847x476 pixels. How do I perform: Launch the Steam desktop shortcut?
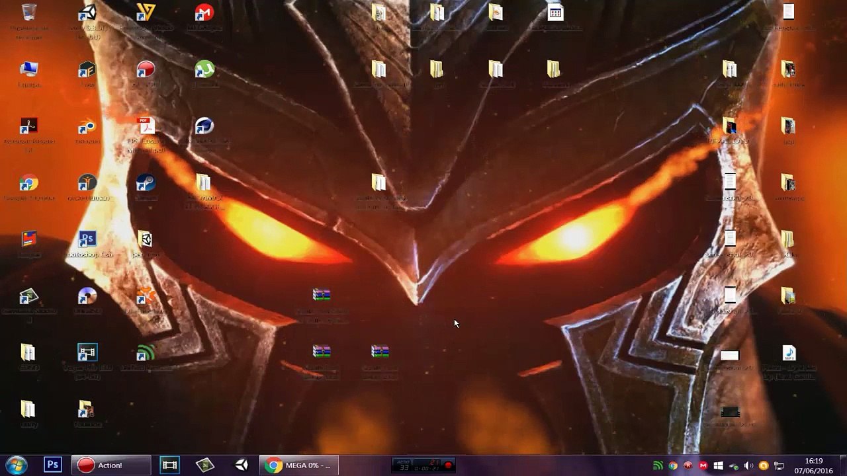146,183
